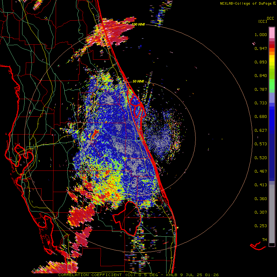Click the 0.787 color bar value

(x=261, y=89)
